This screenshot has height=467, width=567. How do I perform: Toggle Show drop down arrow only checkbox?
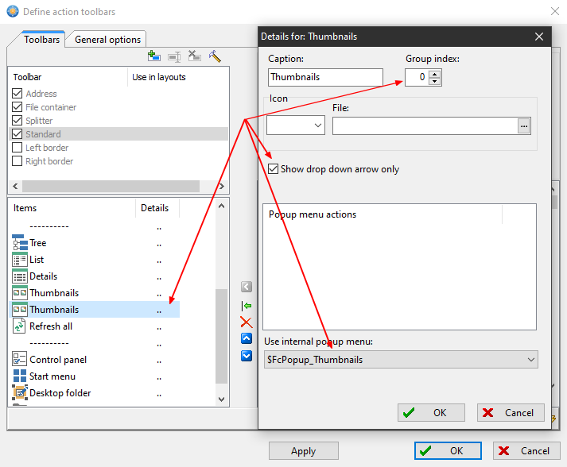(274, 169)
